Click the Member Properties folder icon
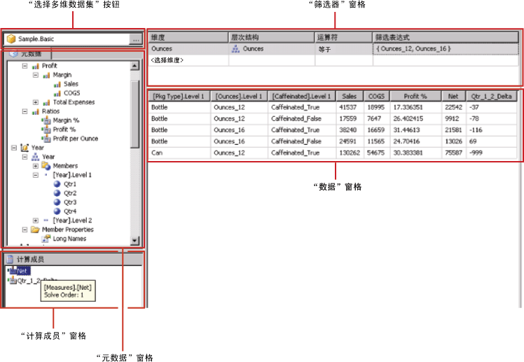 pos(35,230)
